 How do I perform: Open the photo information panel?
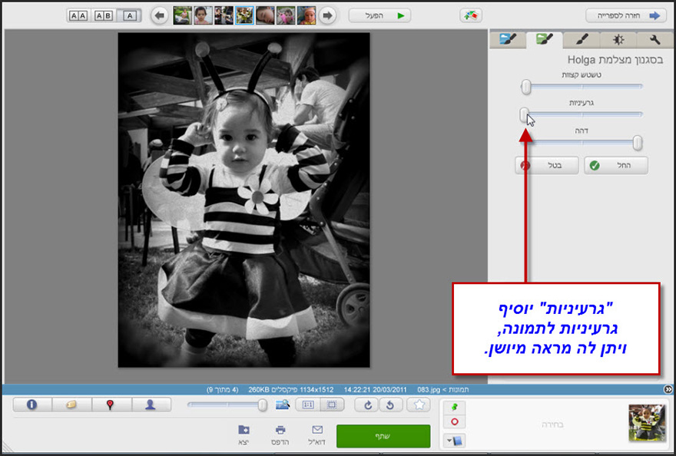coord(31,405)
